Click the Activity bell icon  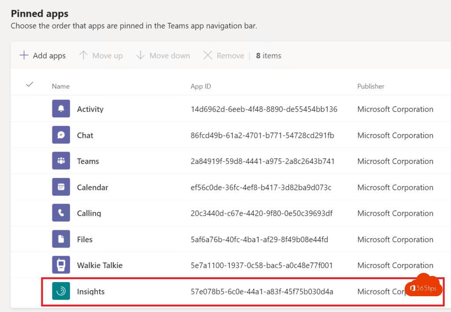tap(60, 109)
